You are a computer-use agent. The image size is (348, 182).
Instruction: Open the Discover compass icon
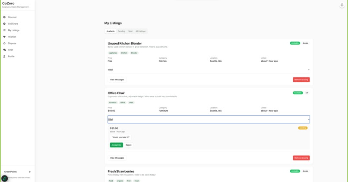4,17
